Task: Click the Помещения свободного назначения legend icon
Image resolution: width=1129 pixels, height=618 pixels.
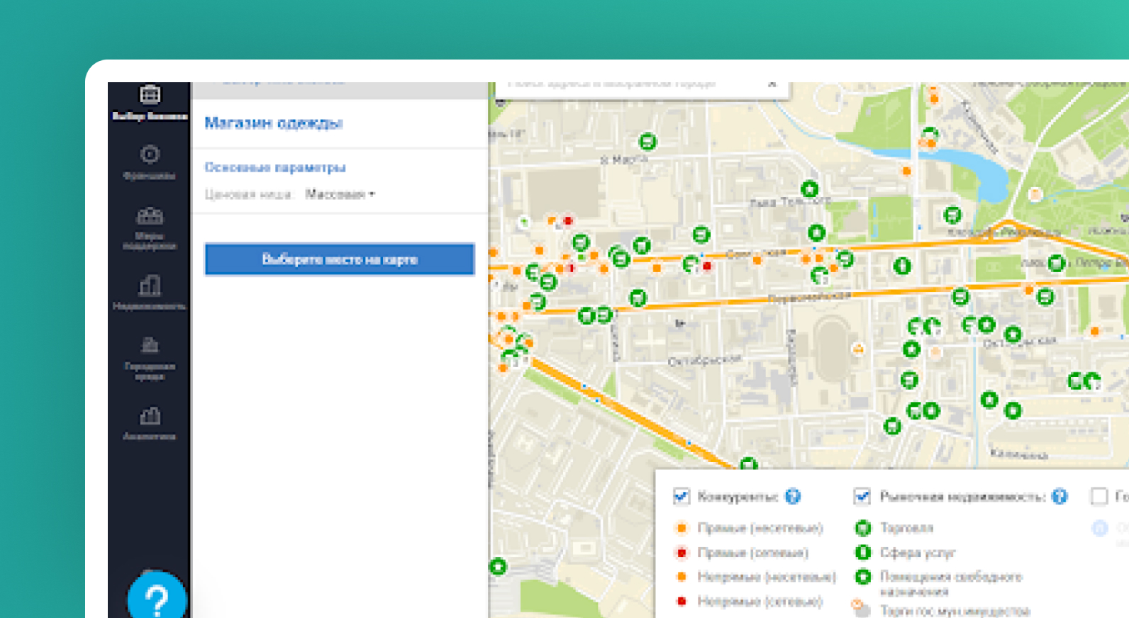Action: (863, 577)
